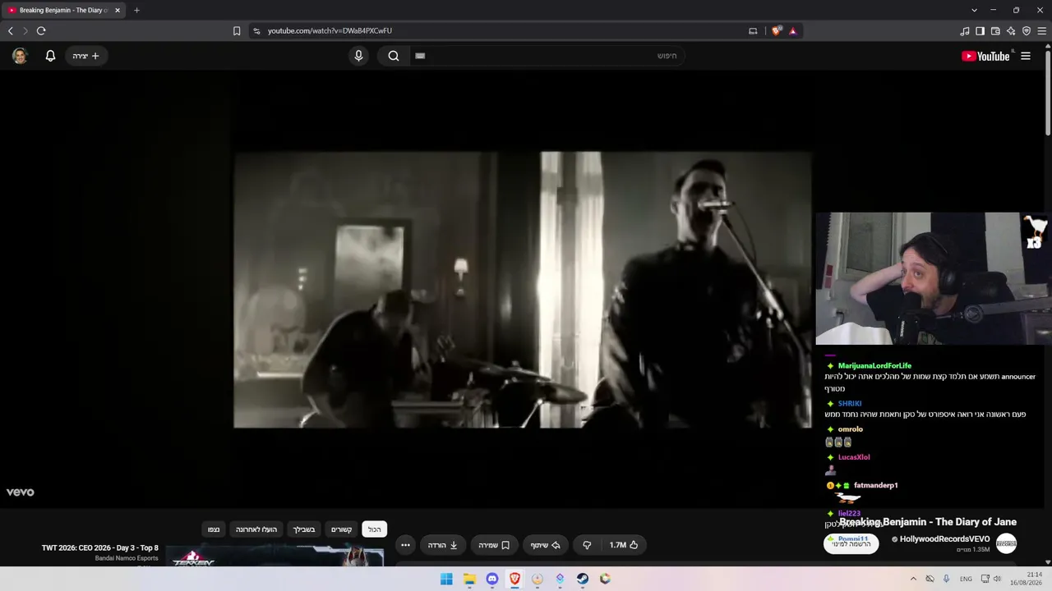Click LucasXlol chat username
Screen dimensions: 1052x591
pos(854,457)
